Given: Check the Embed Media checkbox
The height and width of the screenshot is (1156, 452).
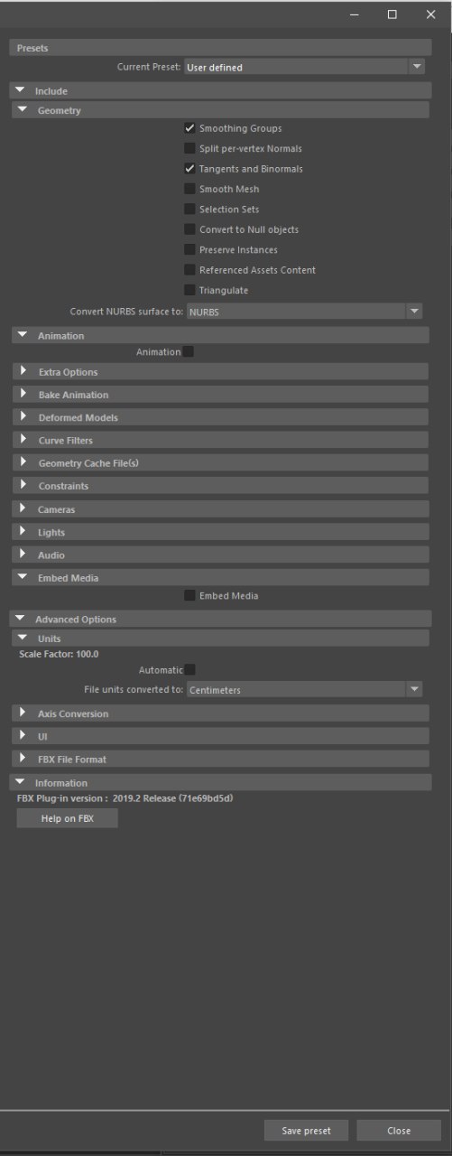Looking at the screenshot, I should point(189,595).
